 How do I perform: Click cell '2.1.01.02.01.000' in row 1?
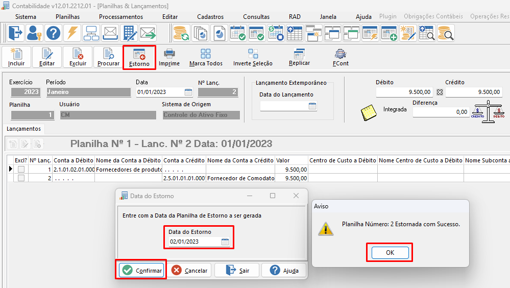tap(74, 169)
